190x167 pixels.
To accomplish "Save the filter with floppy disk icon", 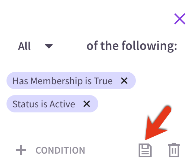I will click(x=145, y=150).
